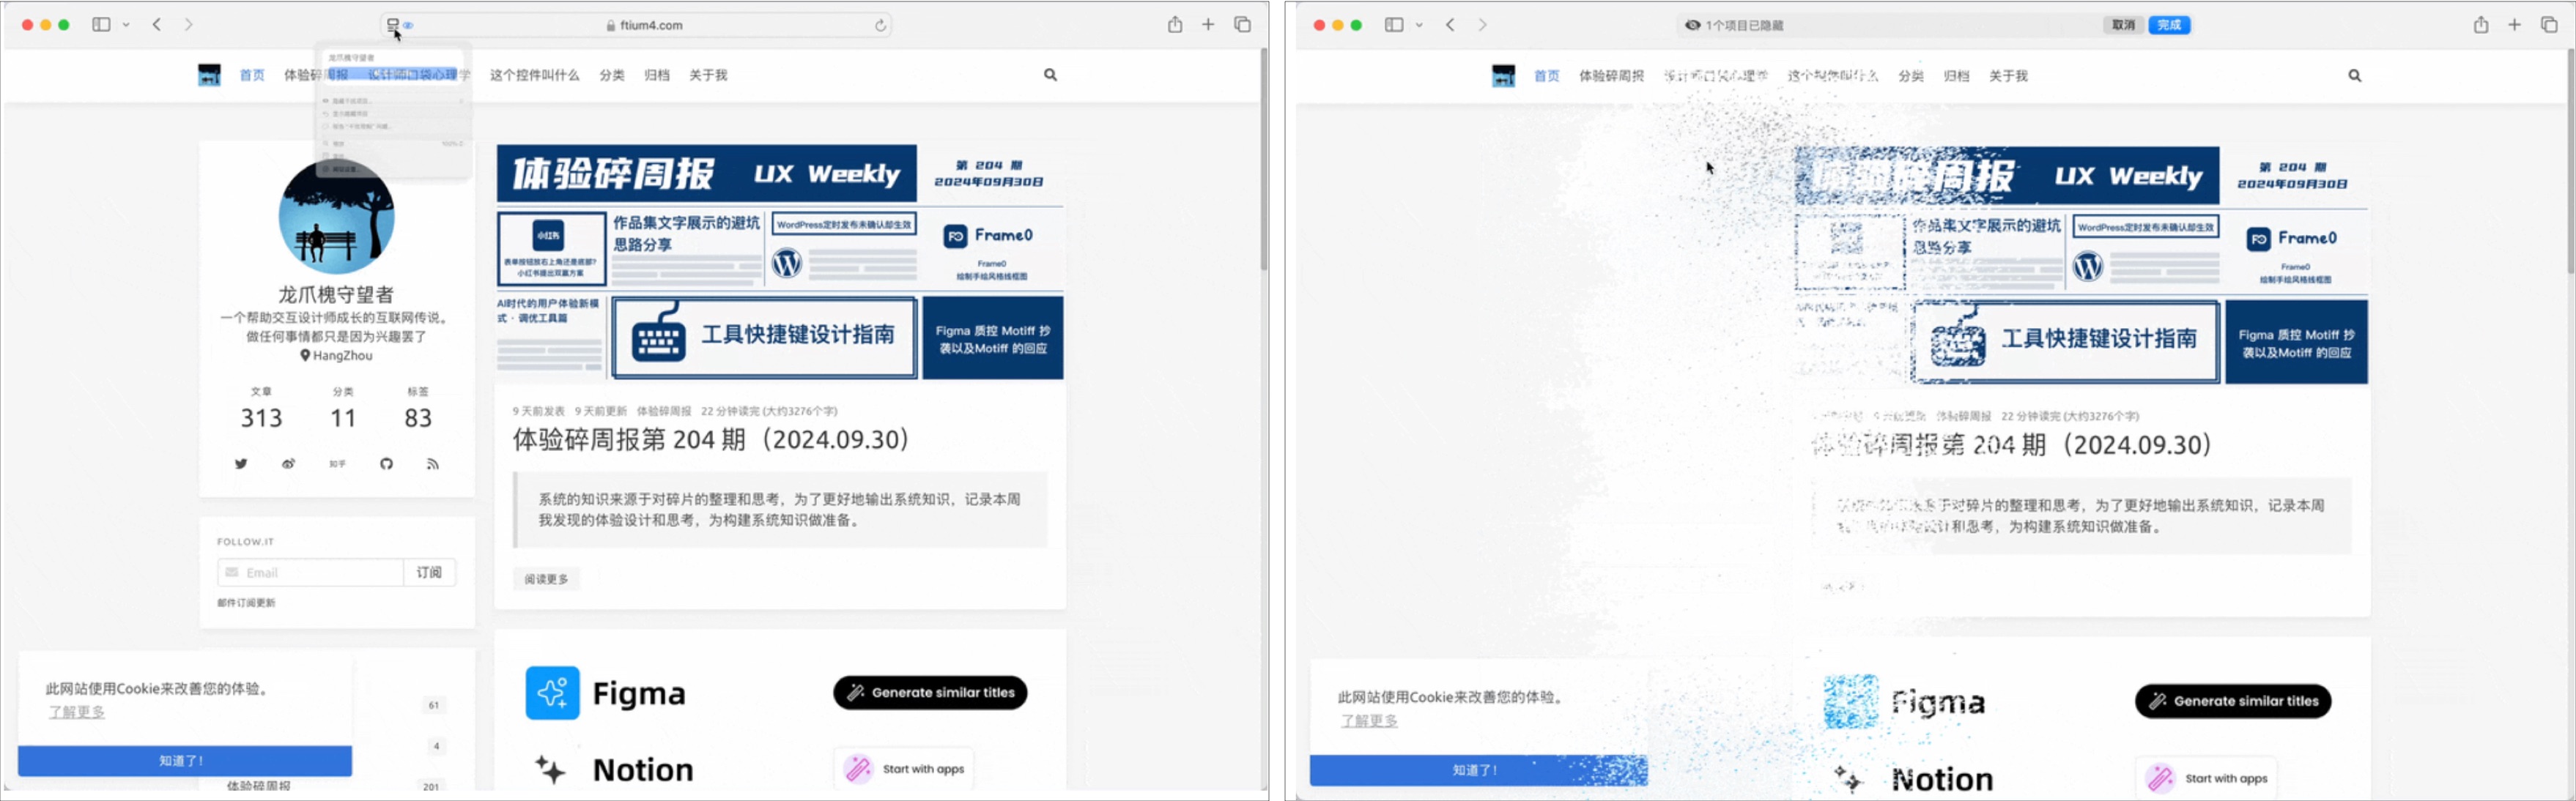Open 关于我 in left window navbar
Screen dimensions: 2576x801
tap(708, 75)
